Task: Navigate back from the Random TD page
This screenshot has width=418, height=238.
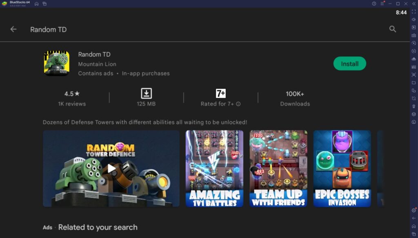Action: pos(13,29)
